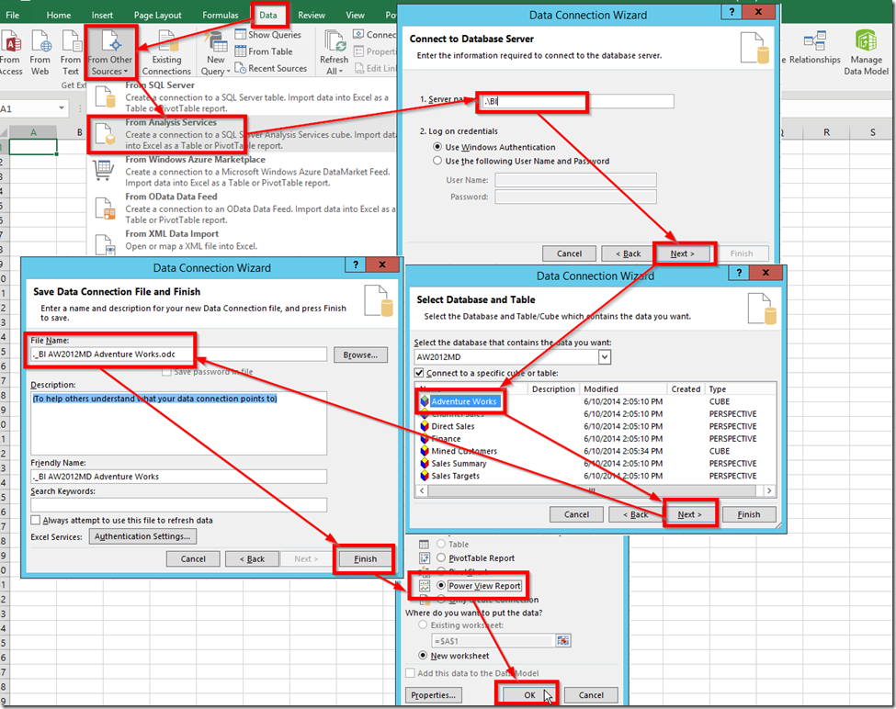Screen dimensions: 896x709
Task: Select Use the following User Name and Password
Action: (437, 161)
